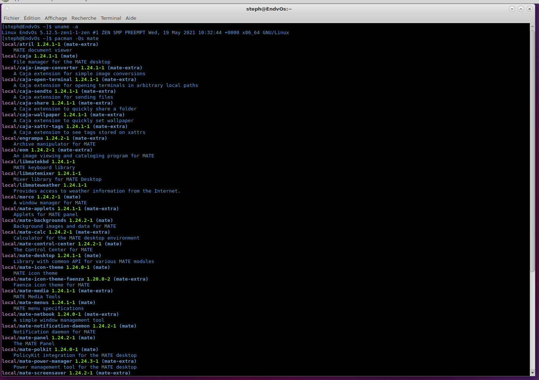Click 'The Control Center for MATE'
The height and width of the screenshot is (380, 539).
[x=53, y=250]
